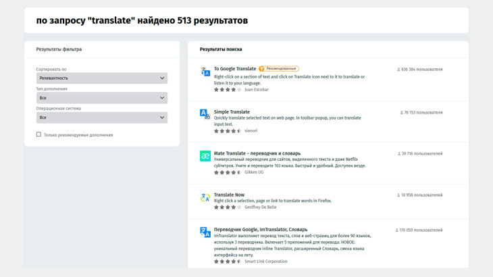Click the Рекомендованные badge
This screenshot has width=493, height=277.
point(279,68)
